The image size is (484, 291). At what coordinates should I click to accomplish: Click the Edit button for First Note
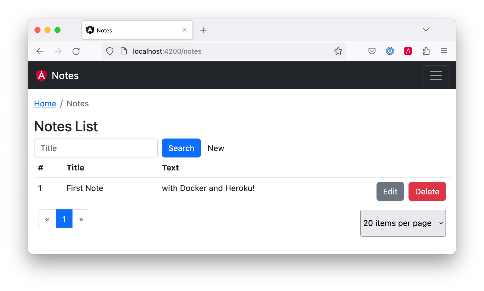(390, 191)
